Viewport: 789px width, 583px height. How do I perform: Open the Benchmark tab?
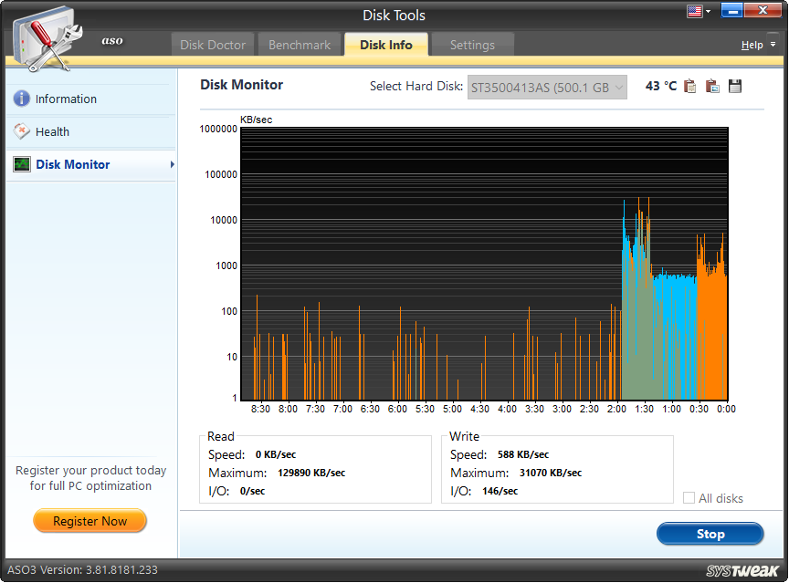[300, 44]
